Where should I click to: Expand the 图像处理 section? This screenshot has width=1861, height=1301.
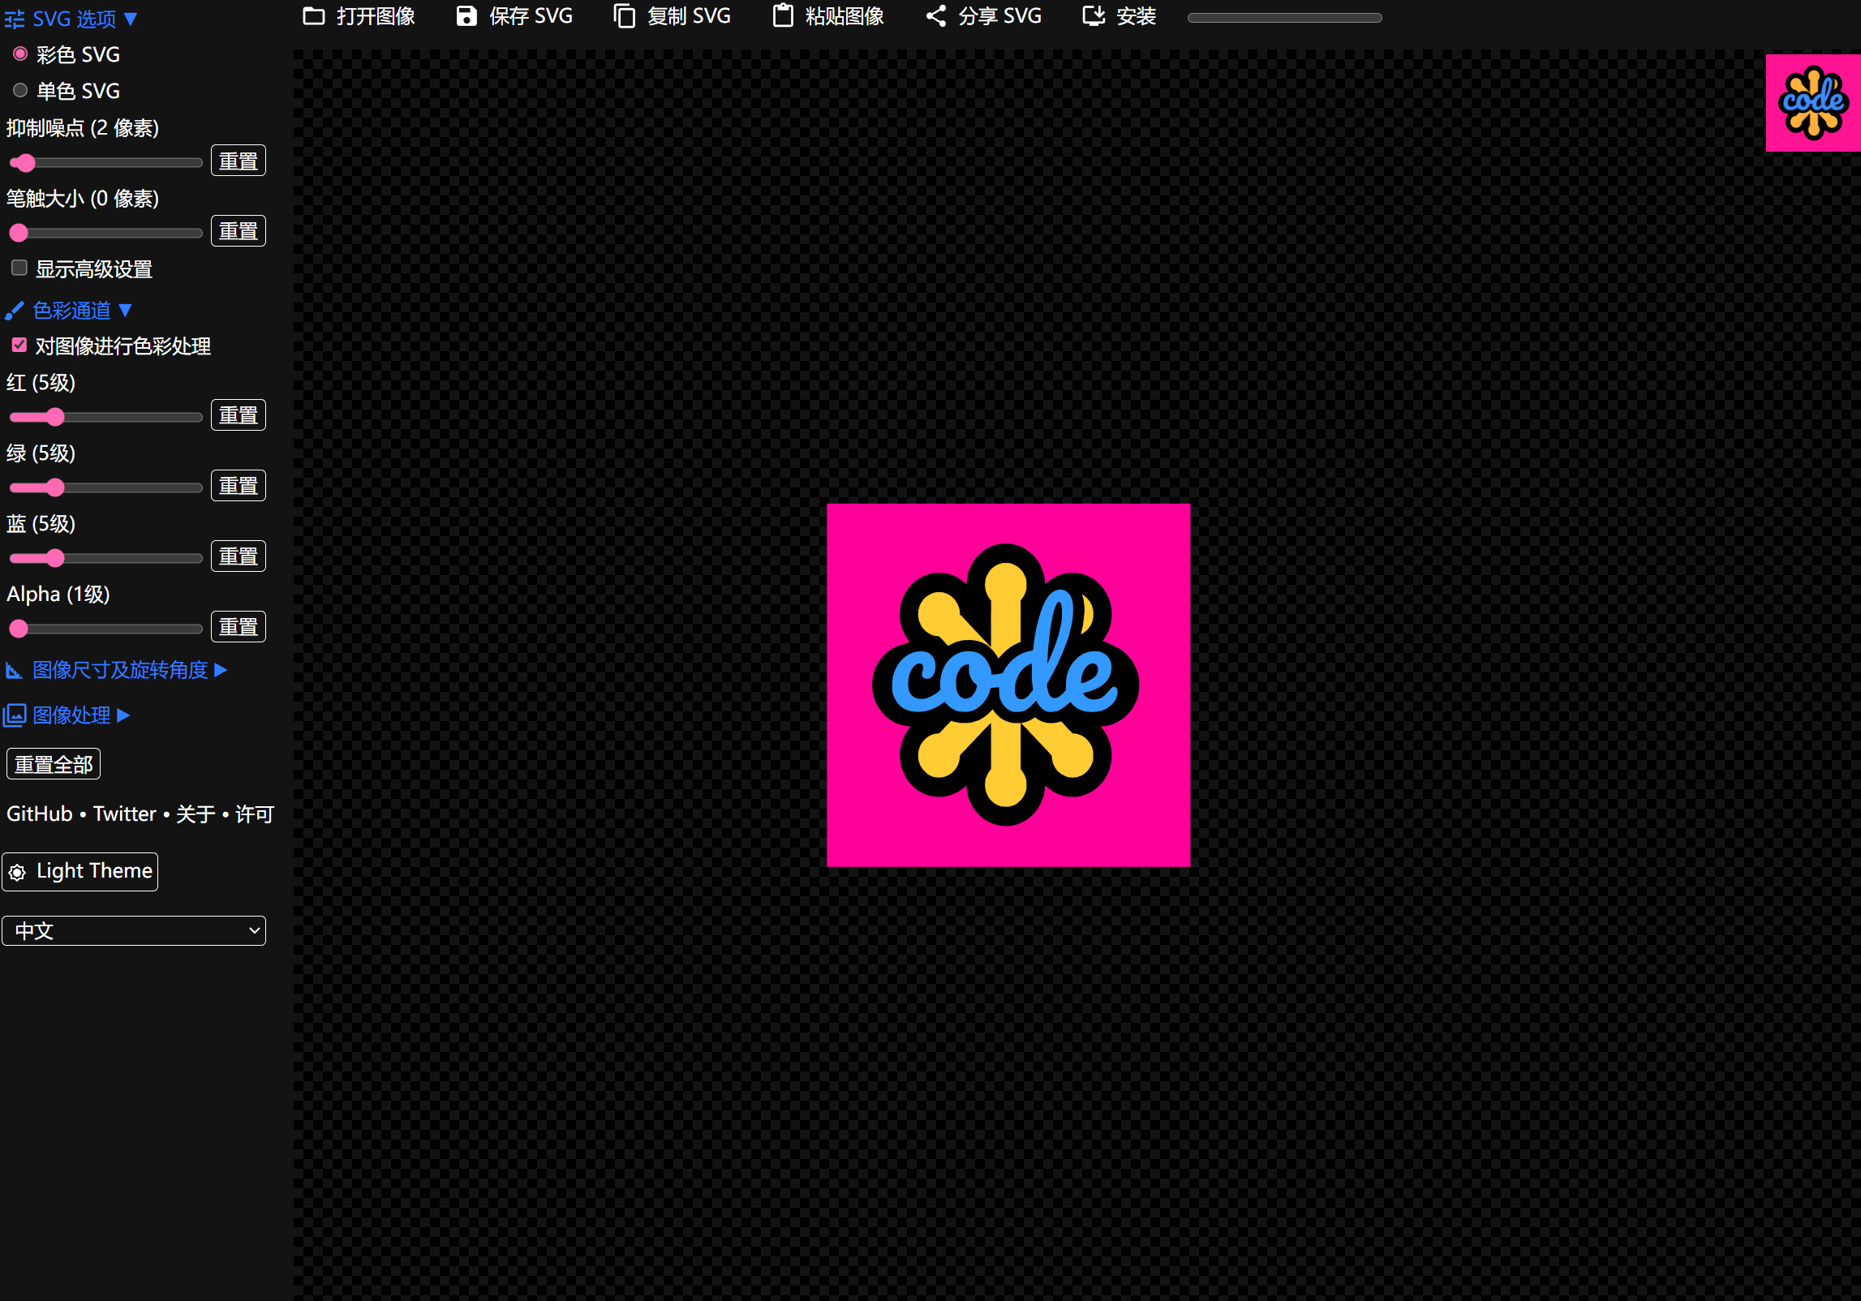[71, 715]
